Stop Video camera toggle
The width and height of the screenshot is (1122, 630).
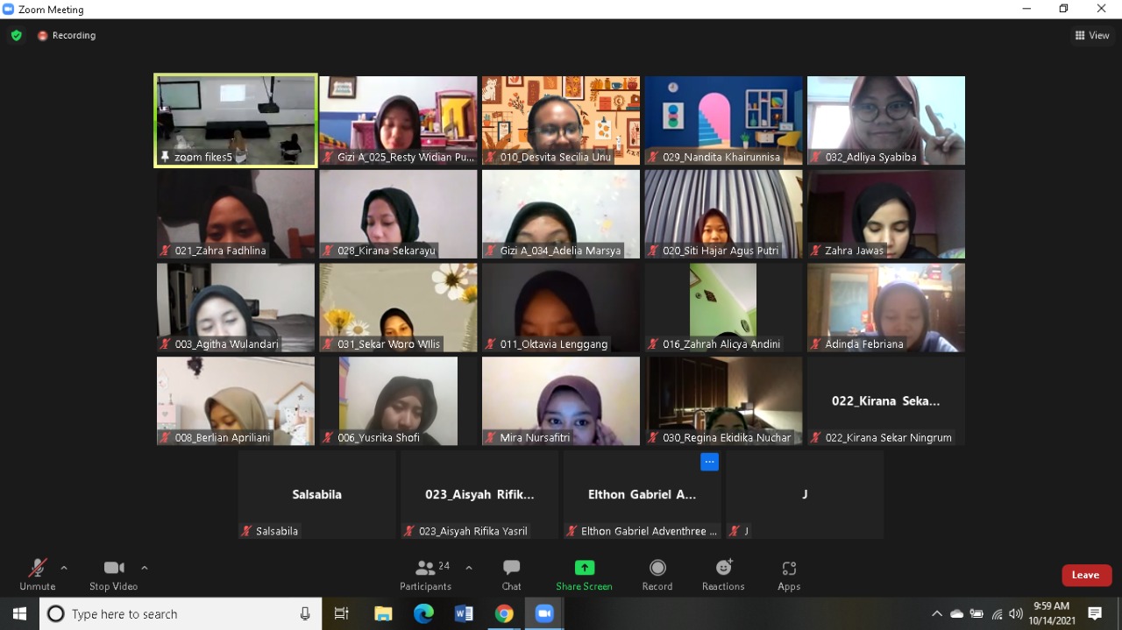pos(113,574)
